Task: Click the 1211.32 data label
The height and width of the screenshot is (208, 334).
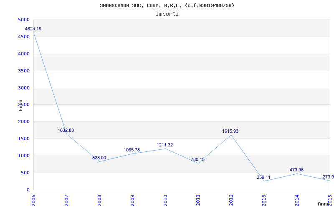Action: 165,145
